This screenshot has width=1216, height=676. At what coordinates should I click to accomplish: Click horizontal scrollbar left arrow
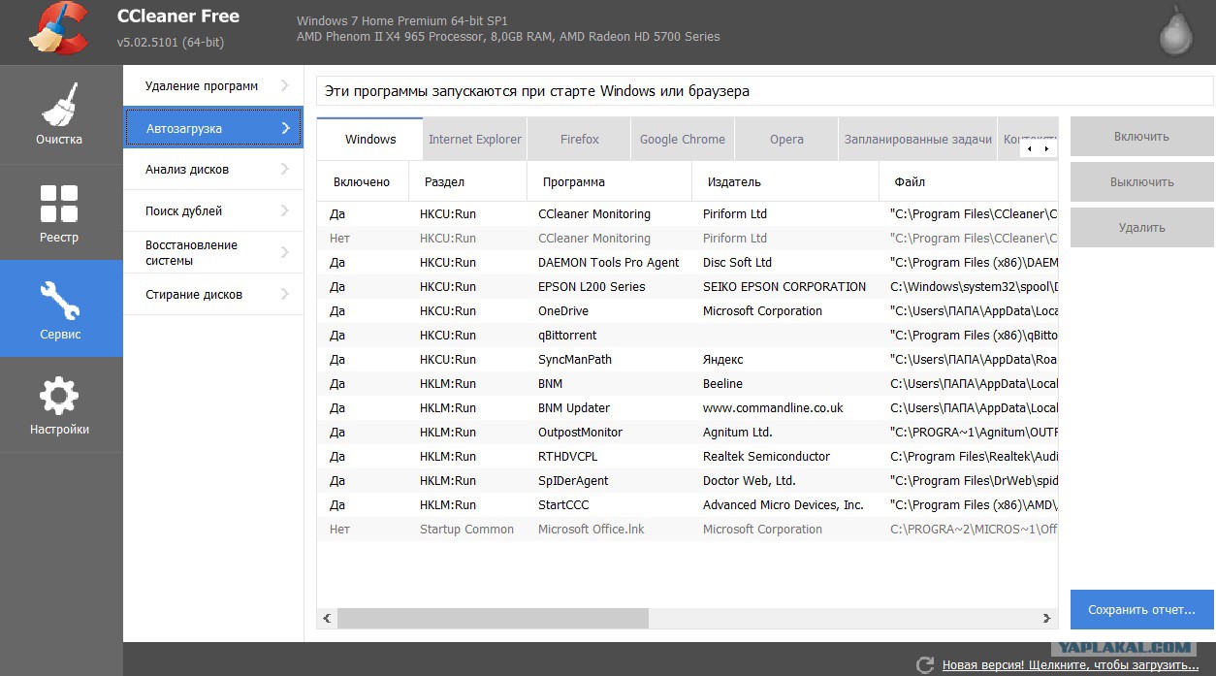click(327, 618)
